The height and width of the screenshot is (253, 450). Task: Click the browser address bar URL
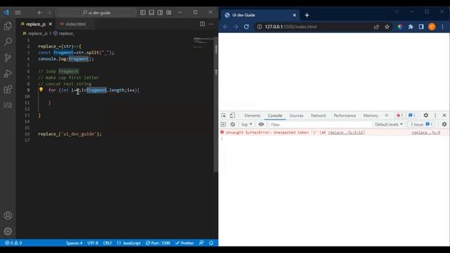pyautogui.click(x=290, y=27)
